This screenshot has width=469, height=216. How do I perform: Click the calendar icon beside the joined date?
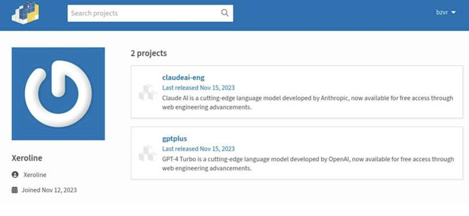[x=15, y=190]
